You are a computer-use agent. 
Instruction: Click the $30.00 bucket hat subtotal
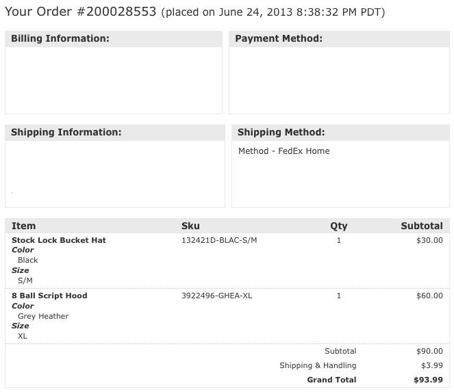pos(429,240)
